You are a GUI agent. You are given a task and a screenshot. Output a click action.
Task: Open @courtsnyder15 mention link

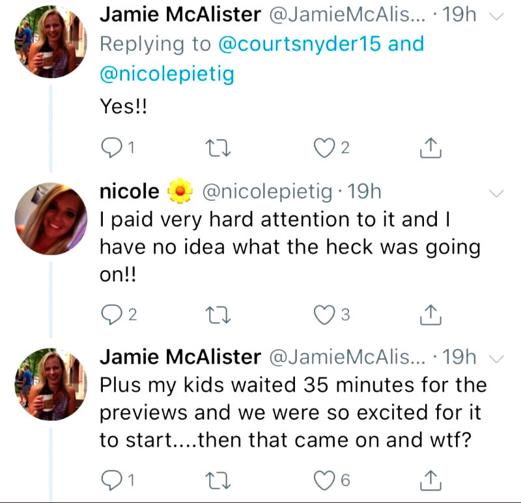(x=302, y=44)
